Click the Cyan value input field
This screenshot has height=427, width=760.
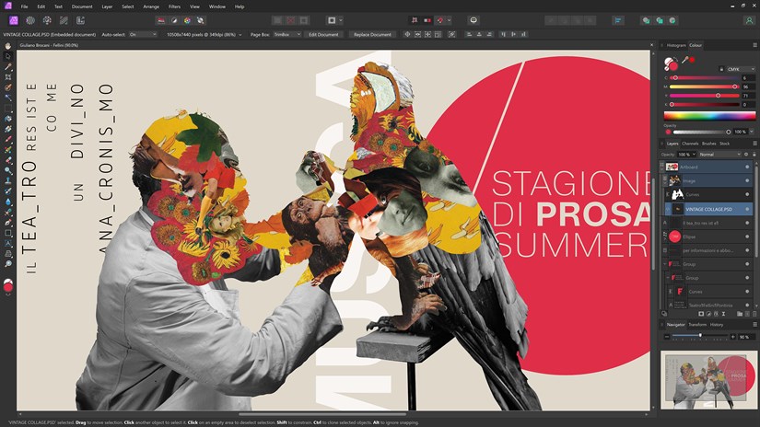click(748, 77)
